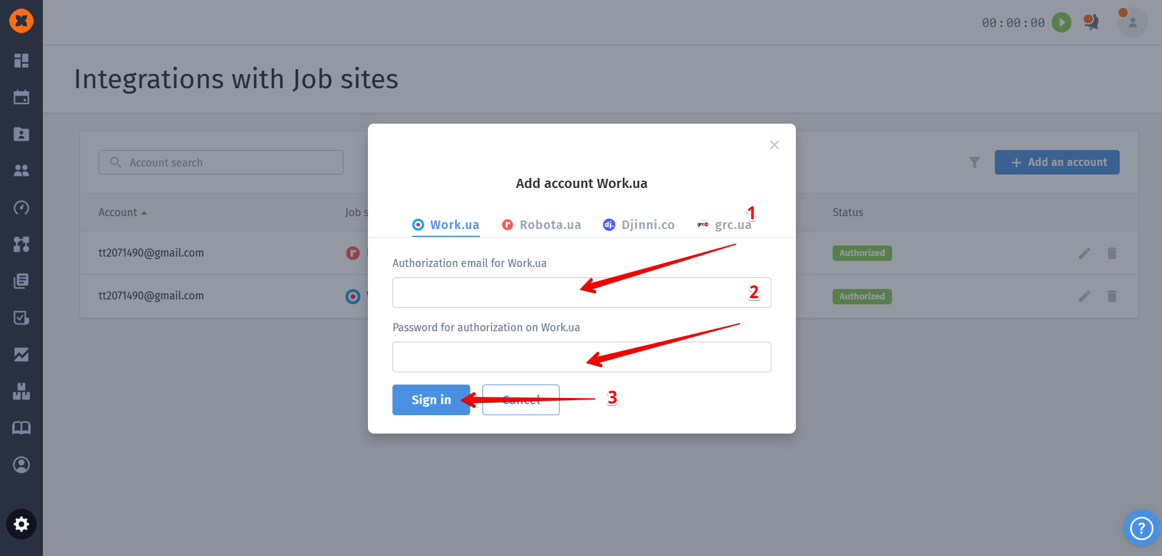Viewport: 1162px width, 556px height.
Task: Open the people group icon in the sidebar
Action: (x=21, y=171)
